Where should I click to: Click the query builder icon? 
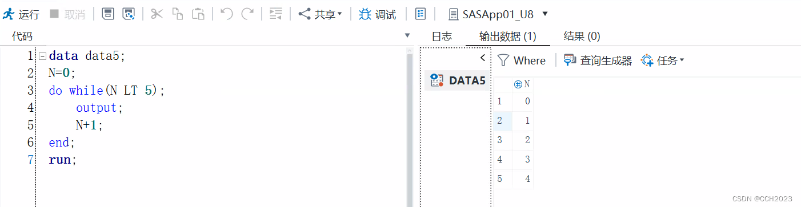click(570, 60)
